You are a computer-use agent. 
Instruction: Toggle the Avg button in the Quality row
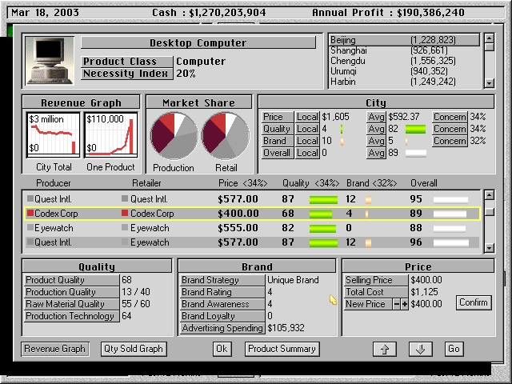click(x=376, y=129)
